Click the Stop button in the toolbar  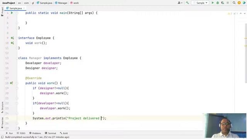click(x=228, y=3)
